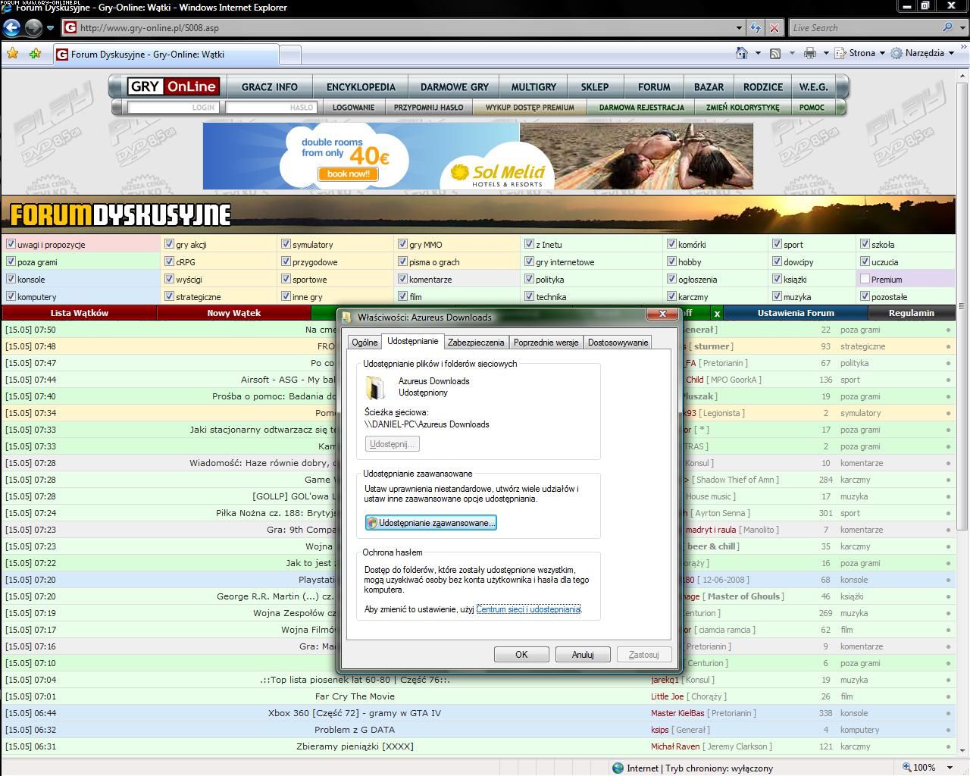Open the Ogólne tab in properties dialog
This screenshot has width=970, height=776.
point(365,343)
